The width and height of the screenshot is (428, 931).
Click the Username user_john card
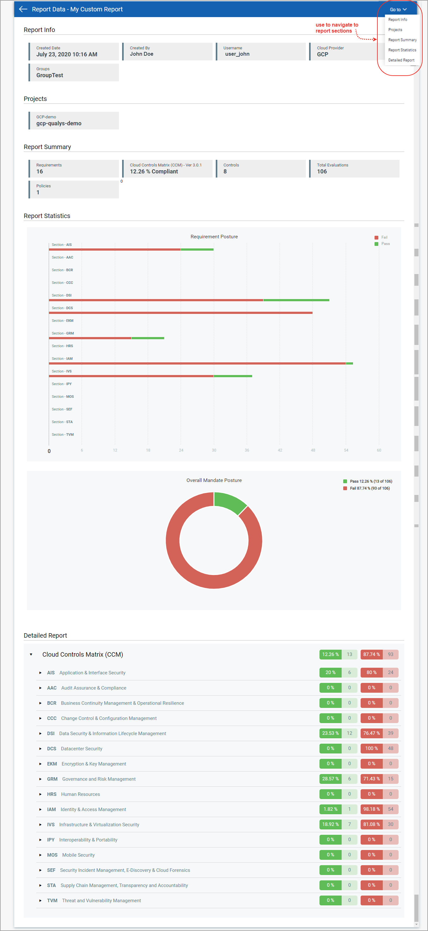click(x=261, y=51)
